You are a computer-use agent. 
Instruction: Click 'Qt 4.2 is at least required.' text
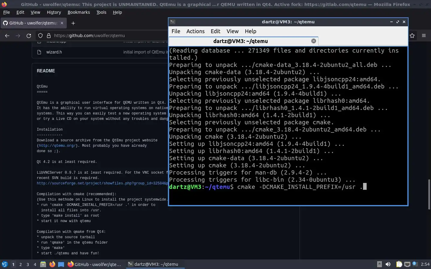click(67, 162)
